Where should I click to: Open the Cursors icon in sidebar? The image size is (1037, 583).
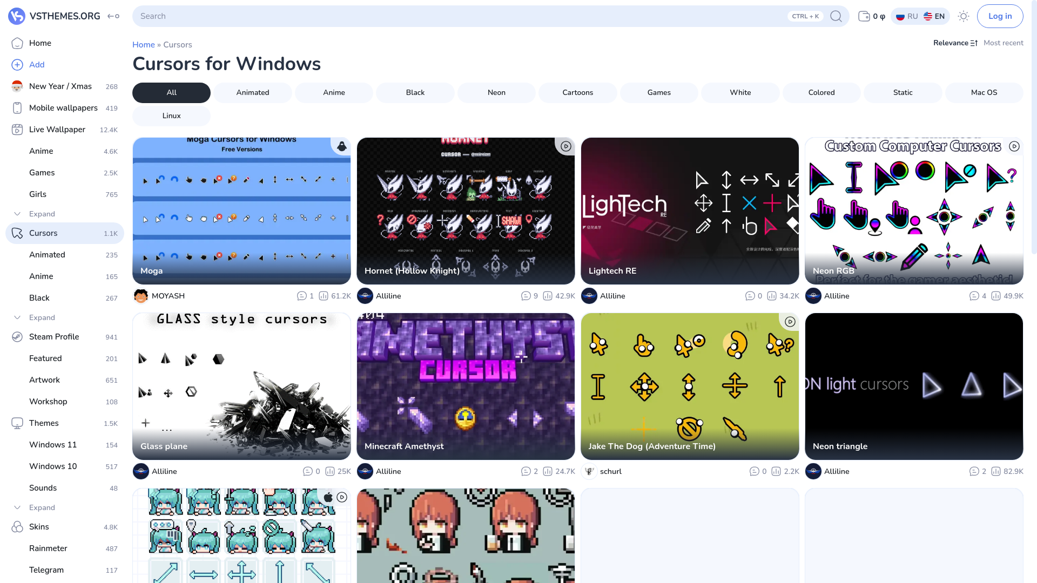click(17, 233)
